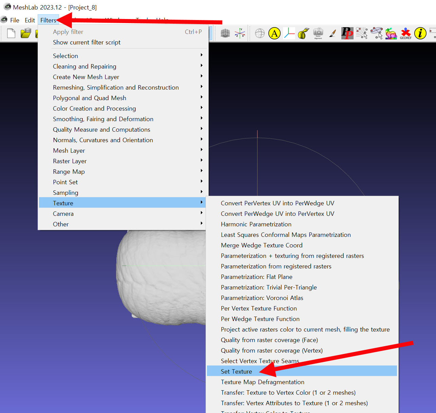The image size is (436, 413).
Task: Expand the Cleaning and Repairing submenu
Action: click(123, 66)
